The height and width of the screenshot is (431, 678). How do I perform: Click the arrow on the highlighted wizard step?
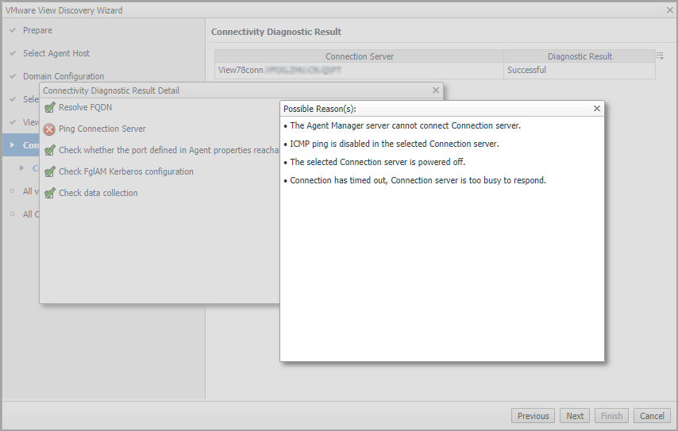[x=13, y=145]
